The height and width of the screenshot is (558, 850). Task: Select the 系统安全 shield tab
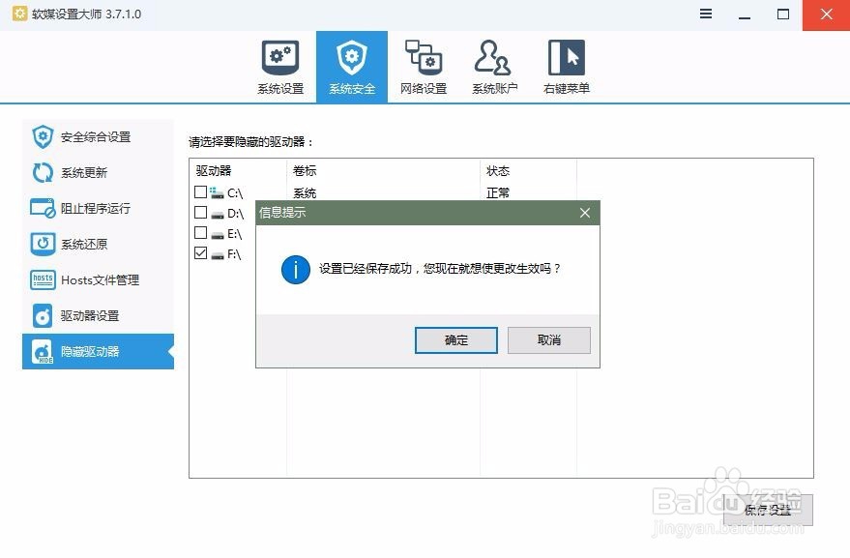pyautogui.click(x=352, y=67)
